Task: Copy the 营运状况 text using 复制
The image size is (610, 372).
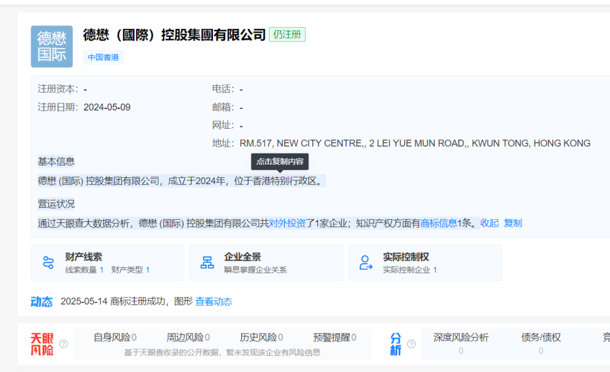Action: tap(513, 223)
